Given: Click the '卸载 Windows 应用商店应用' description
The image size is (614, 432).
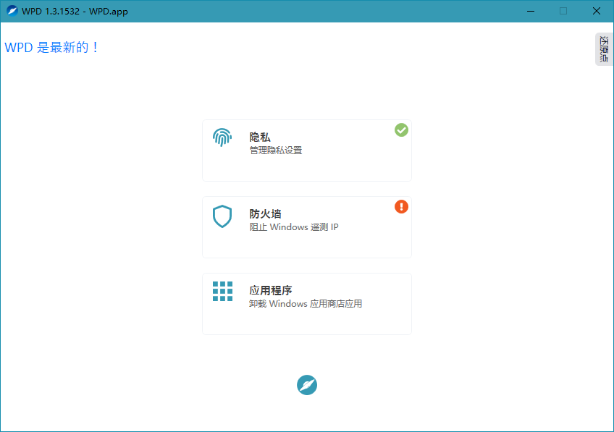Looking at the screenshot, I should click(x=306, y=304).
